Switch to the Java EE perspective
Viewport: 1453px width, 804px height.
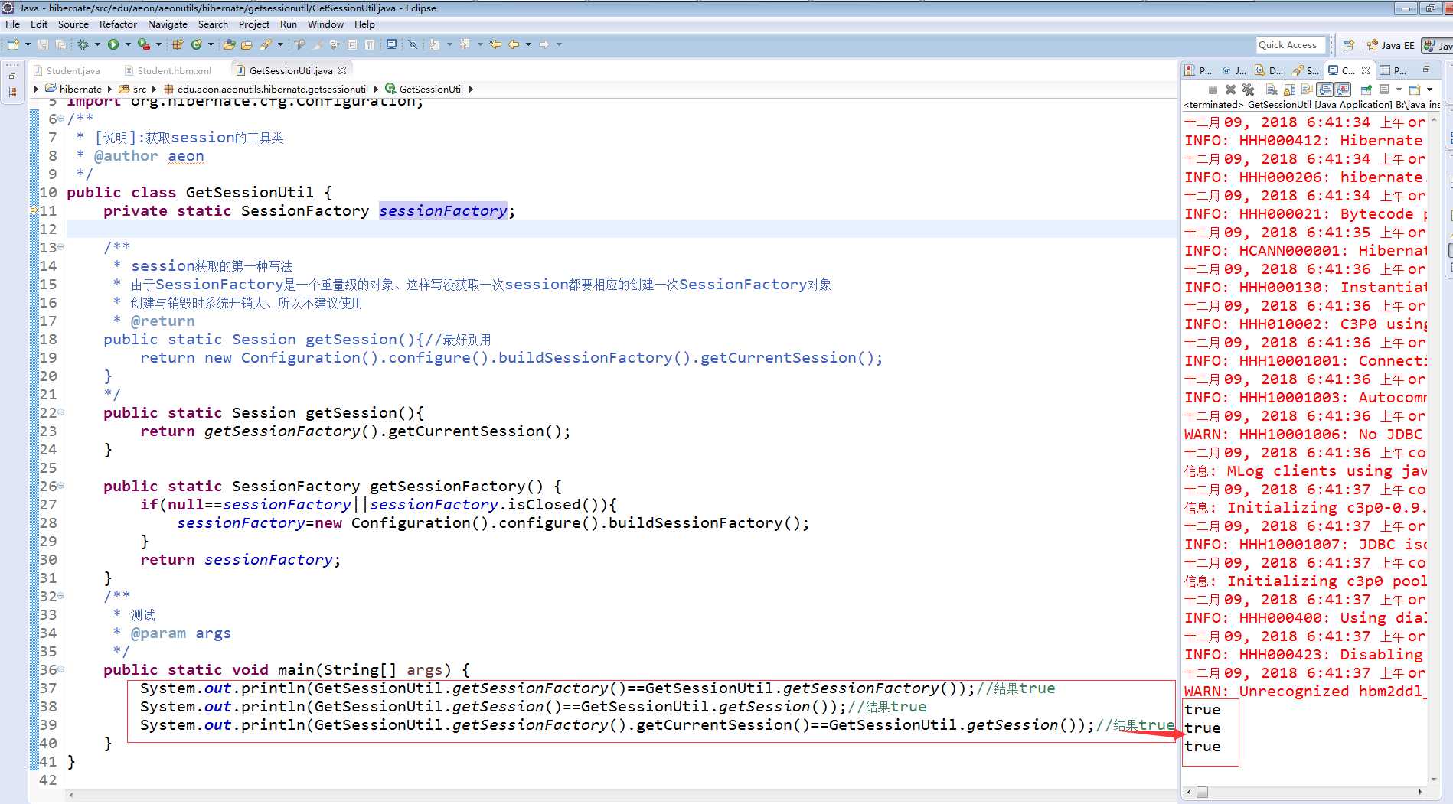click(1392, 45)
